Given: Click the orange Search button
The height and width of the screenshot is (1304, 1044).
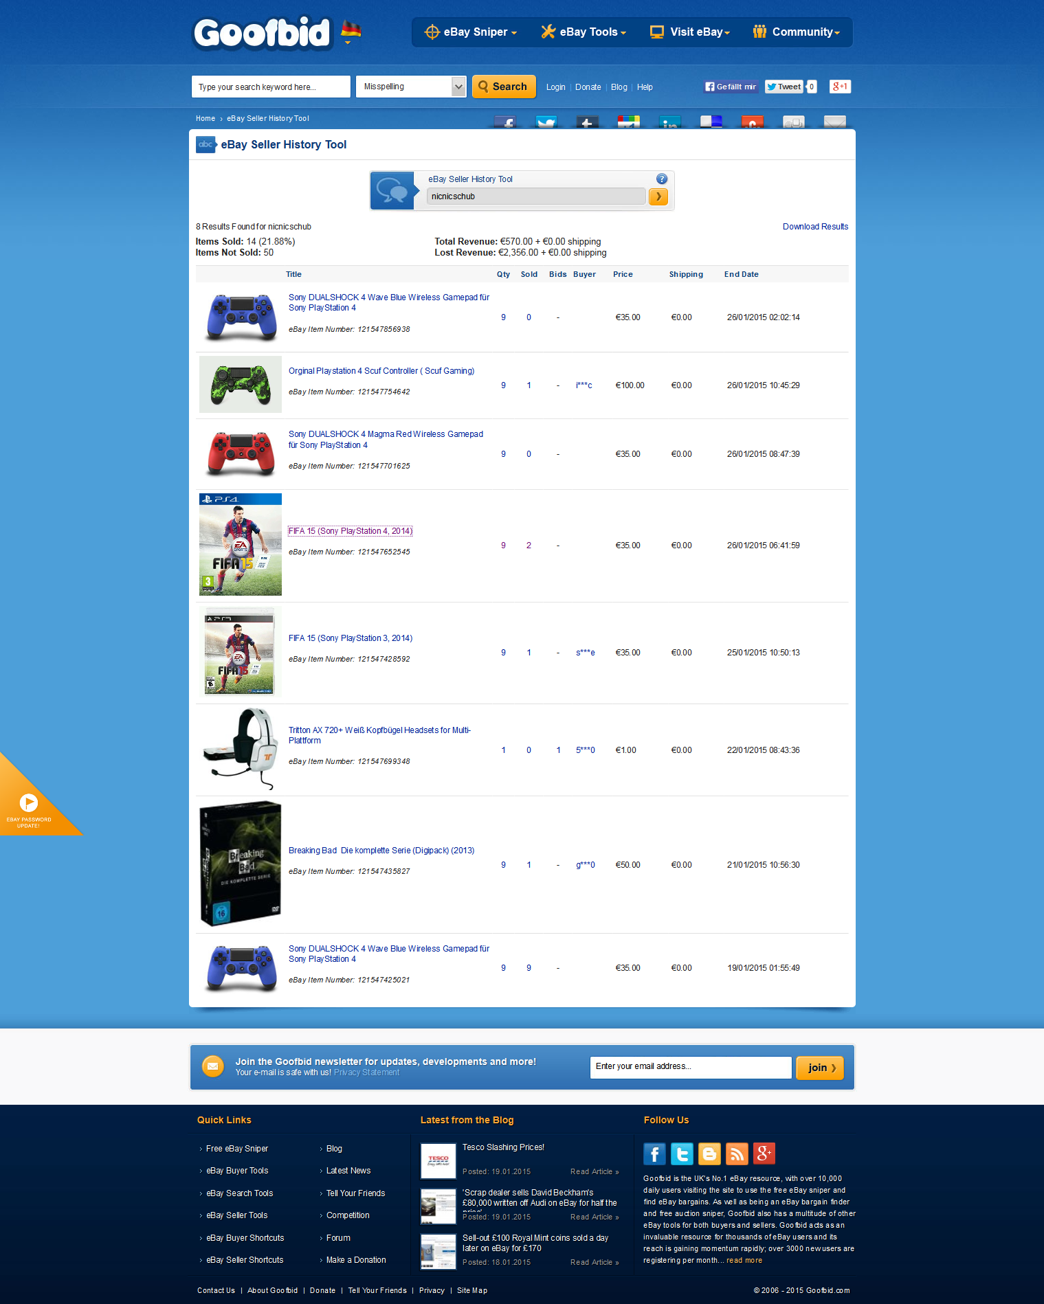Looking at the screenshot, I should [504, 87].
